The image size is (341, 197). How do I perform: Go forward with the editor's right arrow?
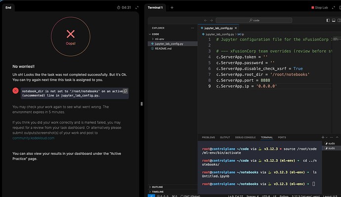[x=211, y=20]
